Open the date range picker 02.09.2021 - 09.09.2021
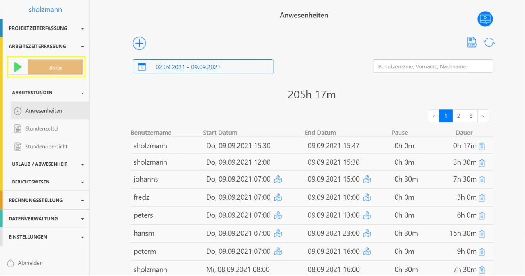This screenshot has height=276, width=525. tap(203, 67)
